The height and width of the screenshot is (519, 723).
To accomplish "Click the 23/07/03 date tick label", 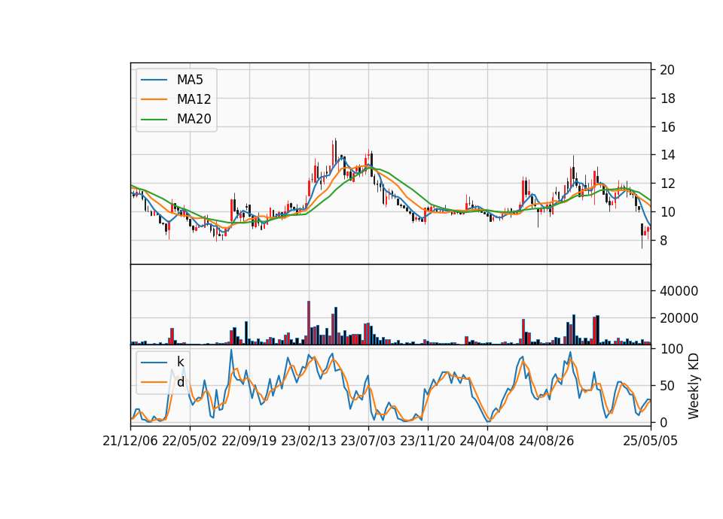I will pos(368,441).
